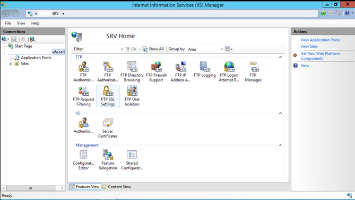Viewport: 355px width, 200px height.
Task: Collapse the Management group section
Action: coord(280,145)
